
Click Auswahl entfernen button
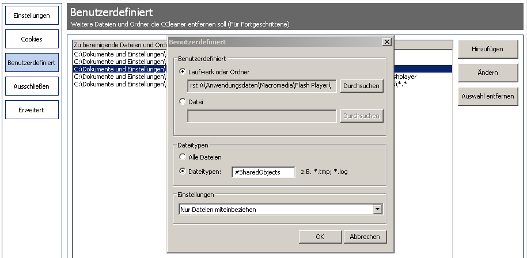pyautogui.click(x=487, y=96)
